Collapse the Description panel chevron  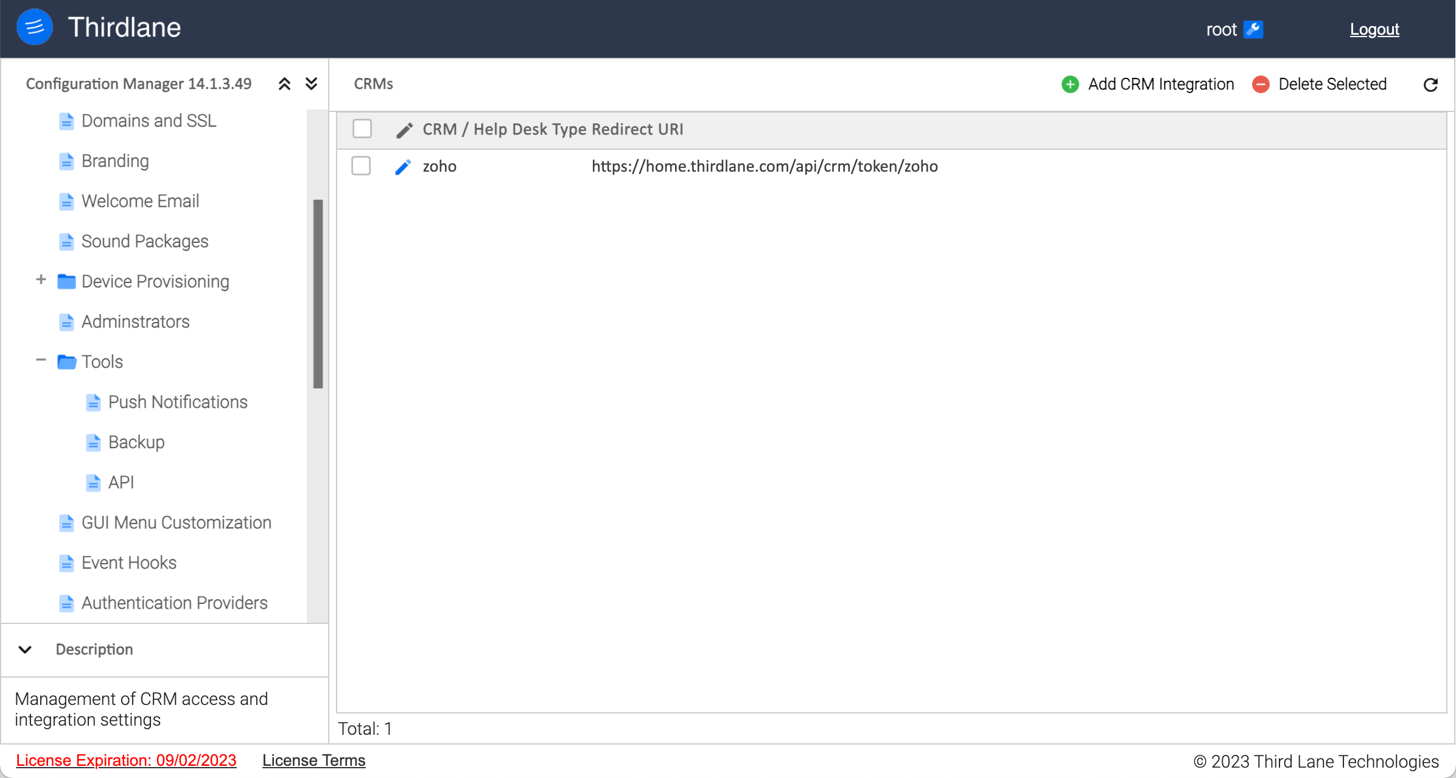pyautogui.click(x=25, y=650)
